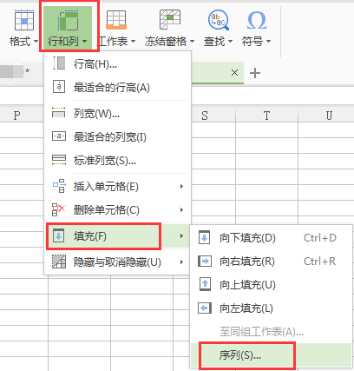
Task: Choose 向左填充(L) fill left
Action: point(272,308)
